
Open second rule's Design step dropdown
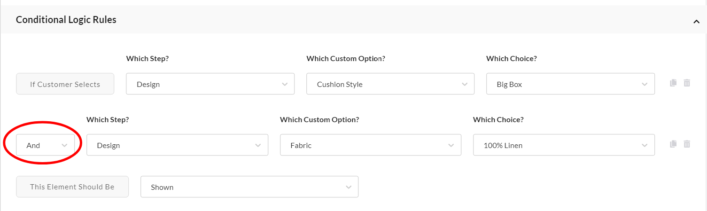[177, 145]
